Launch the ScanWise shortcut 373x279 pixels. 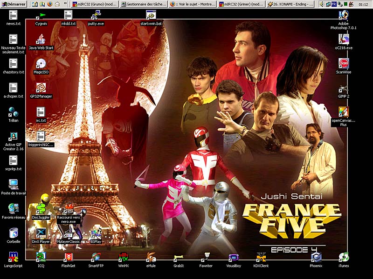click(x=344, y=66)
